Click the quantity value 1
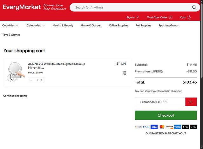This screenshot has width=203, height=149. (x=37, y=80)
